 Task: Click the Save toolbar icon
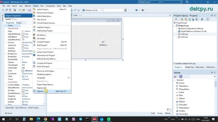click(x=30, y=10)
